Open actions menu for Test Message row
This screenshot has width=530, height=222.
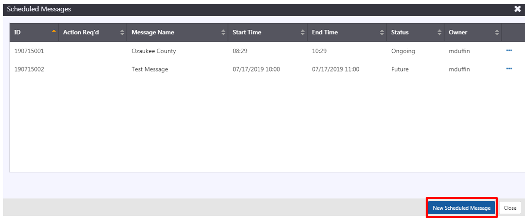tap(509, 69)
